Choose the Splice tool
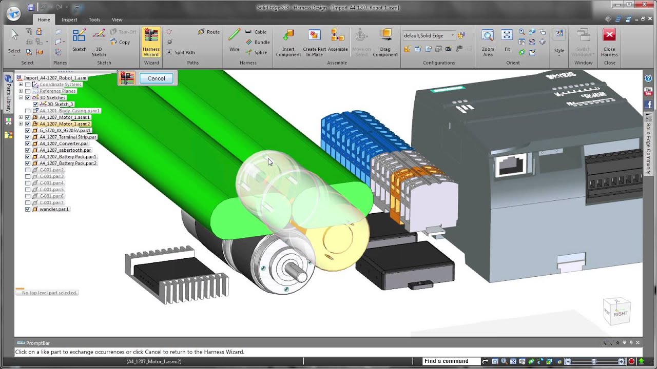 point(256,52)
